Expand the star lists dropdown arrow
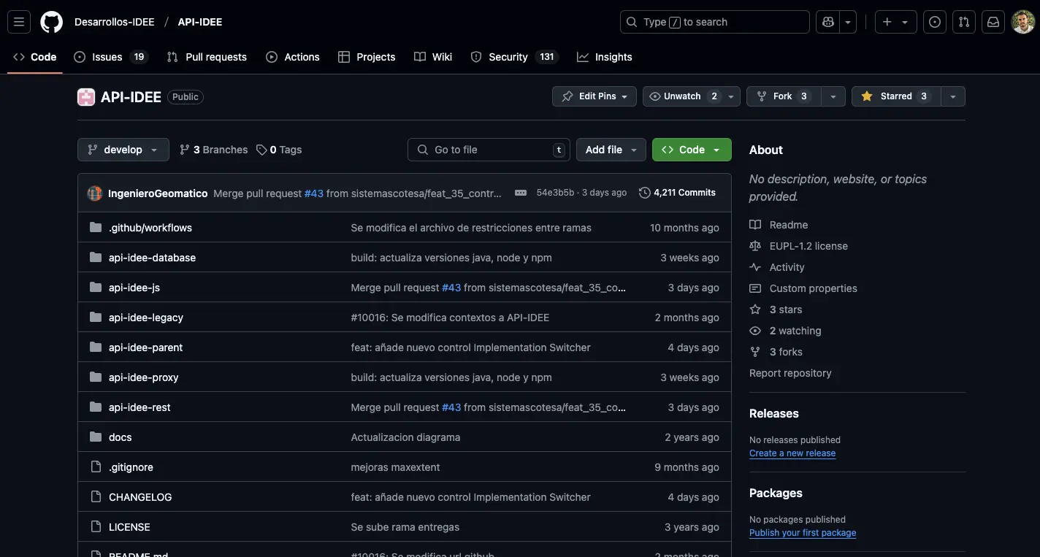Screen dimensions: 1040x557 [953, 96]
